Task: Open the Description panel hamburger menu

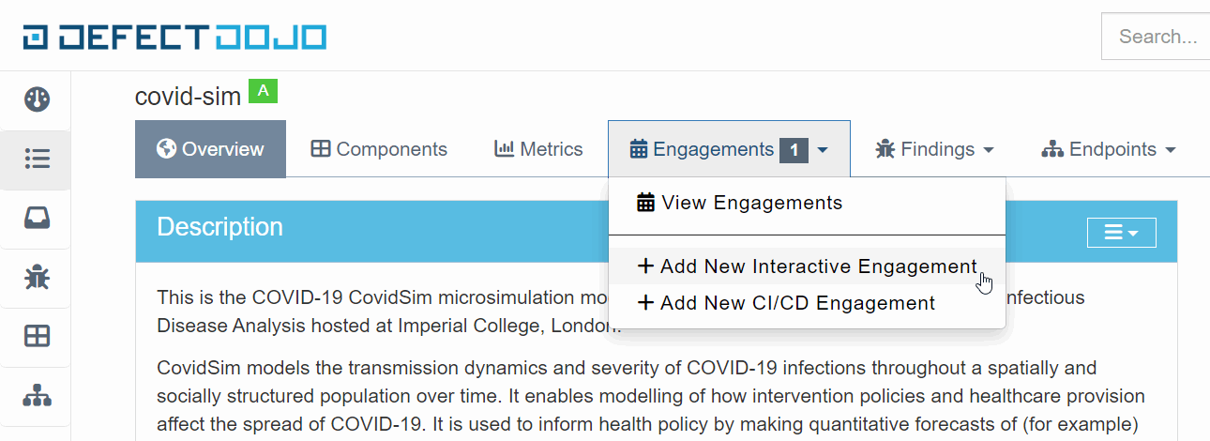Action: coord(1121,233)
